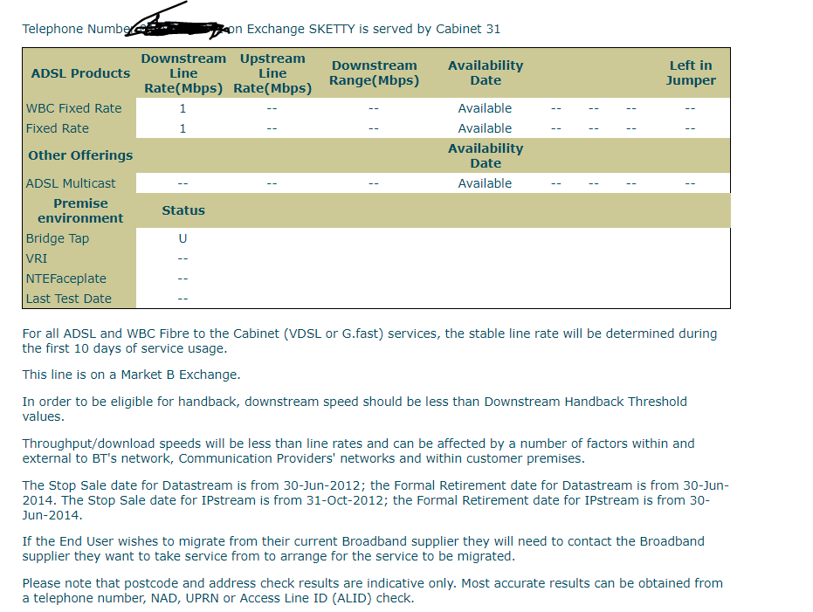
Task: Click the paragraph starting 'Throughput/download speeds'
Action: coord(358,450)
